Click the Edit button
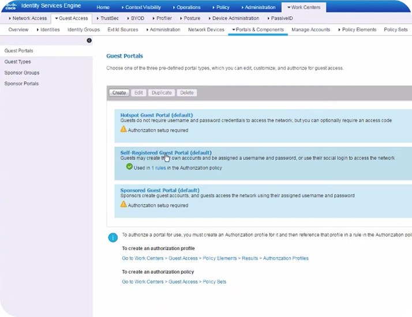412x317 pixels. coord(138,93)
